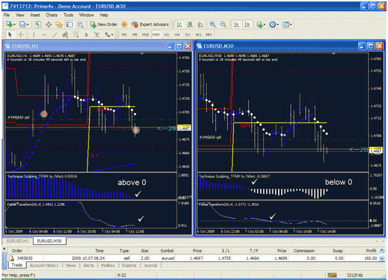Show the Market Watch window

(x=38, y=24)
